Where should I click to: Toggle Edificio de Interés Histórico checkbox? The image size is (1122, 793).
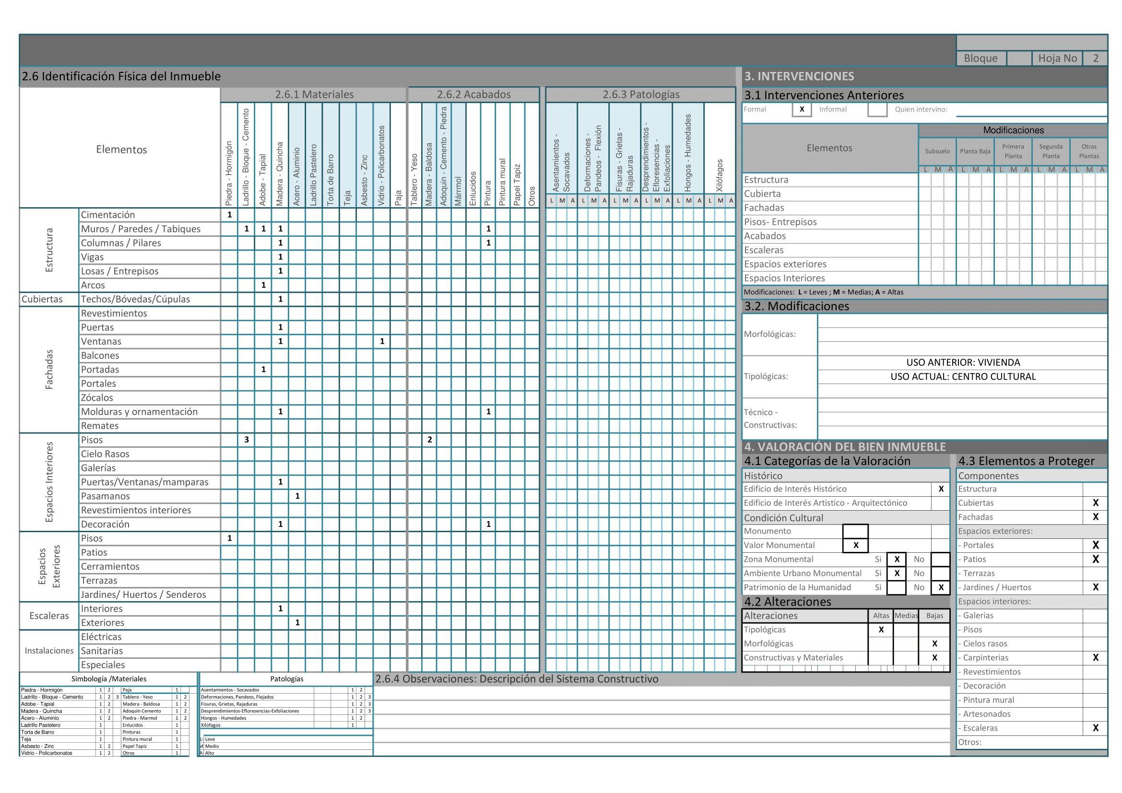coord(941,489)
